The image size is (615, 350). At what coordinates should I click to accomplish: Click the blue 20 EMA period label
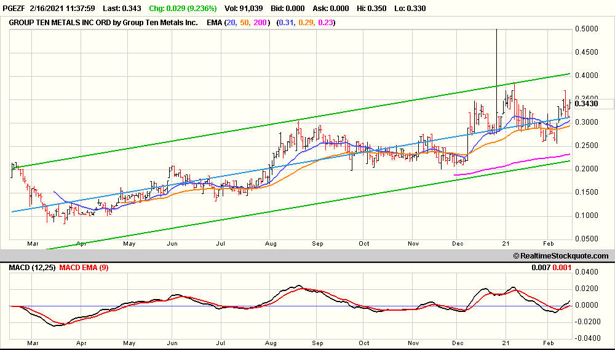click(x=231, y=22)
